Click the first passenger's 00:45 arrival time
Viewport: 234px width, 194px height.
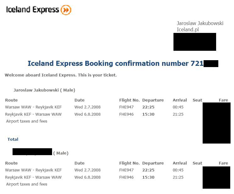click(x=178, y=107)
